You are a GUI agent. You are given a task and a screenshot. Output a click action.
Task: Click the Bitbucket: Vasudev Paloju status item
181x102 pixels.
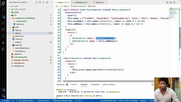62,101
